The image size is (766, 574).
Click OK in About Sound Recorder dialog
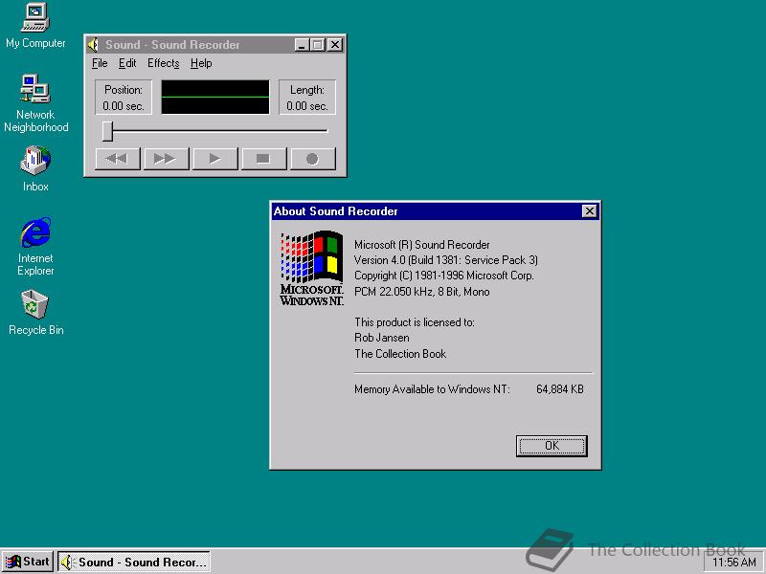pyautogui.click(x=552, y=446)
